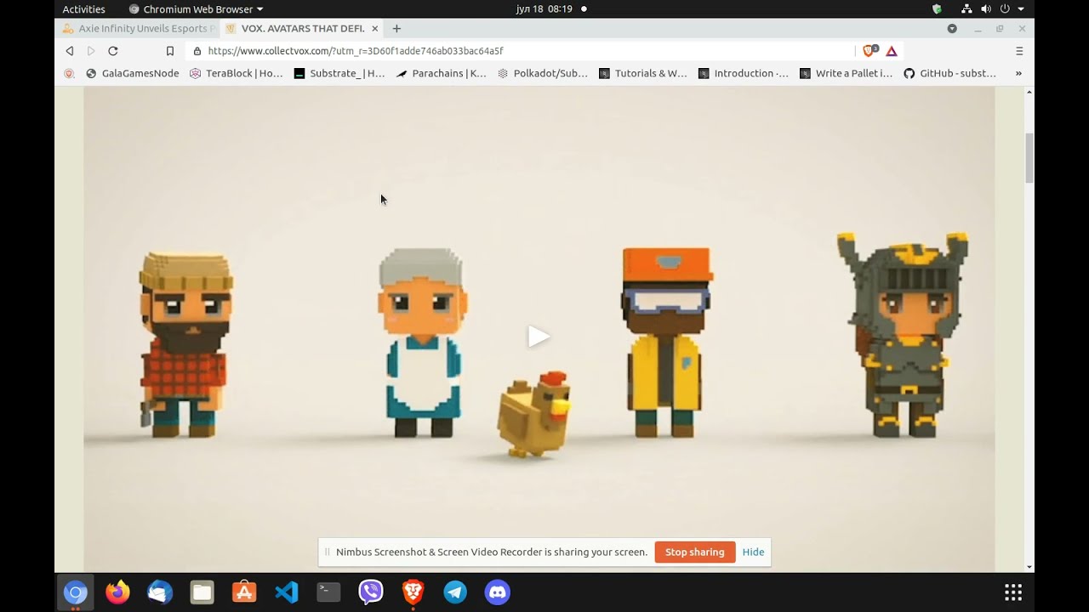Open the clock and calendar panel
1089x612 pixels.
point(544,8)
